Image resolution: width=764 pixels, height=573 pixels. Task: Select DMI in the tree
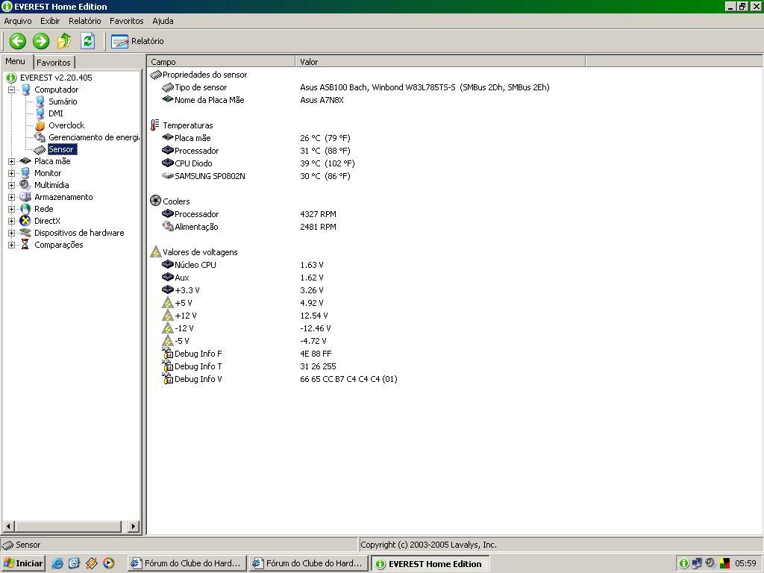[x=55, y=113]
